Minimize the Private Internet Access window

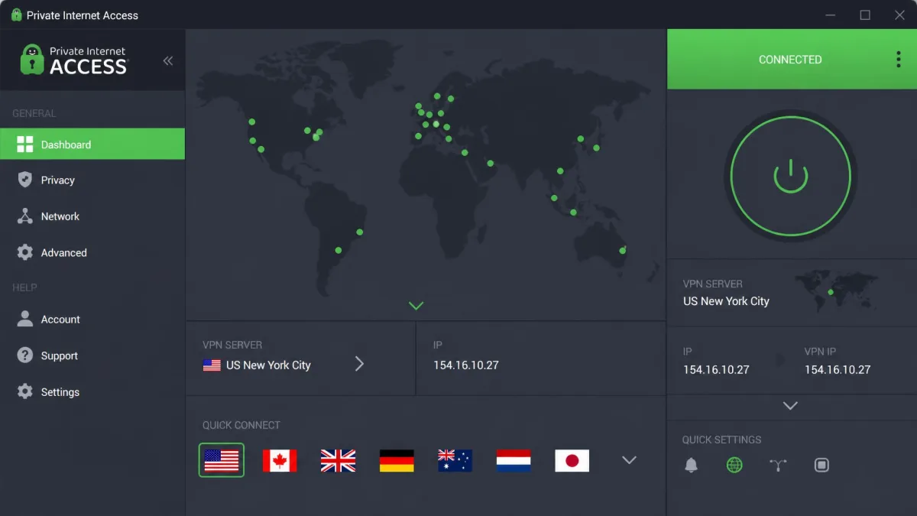coord(831,15)
